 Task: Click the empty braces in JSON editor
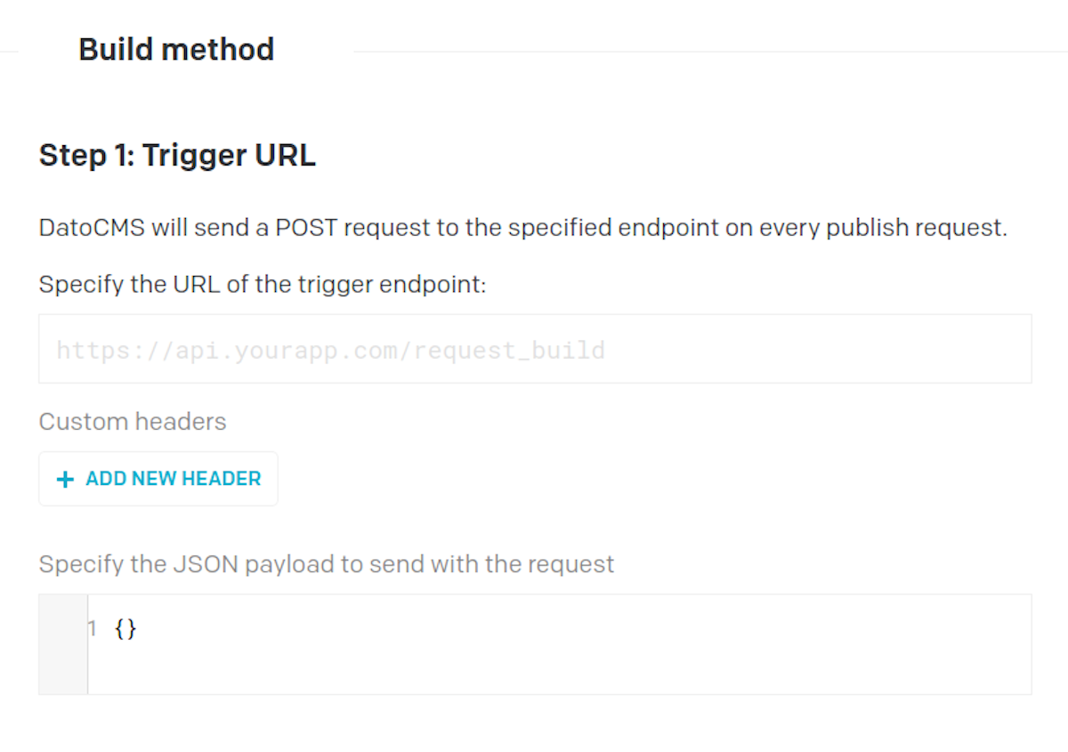(126, 629)
